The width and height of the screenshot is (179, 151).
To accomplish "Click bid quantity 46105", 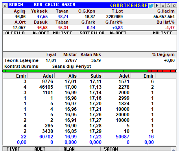I will [x=46, y=87].
